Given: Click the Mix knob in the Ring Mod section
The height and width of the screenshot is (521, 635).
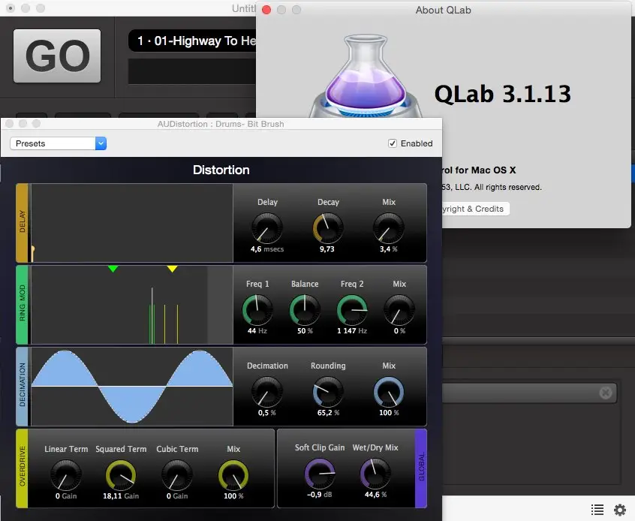Looking at the screenshot, I should click(x=399, y=310).
